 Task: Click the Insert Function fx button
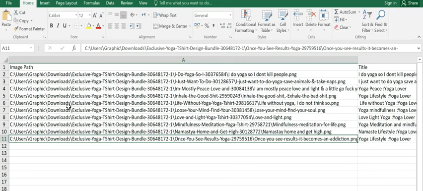[x=74, y=48]
